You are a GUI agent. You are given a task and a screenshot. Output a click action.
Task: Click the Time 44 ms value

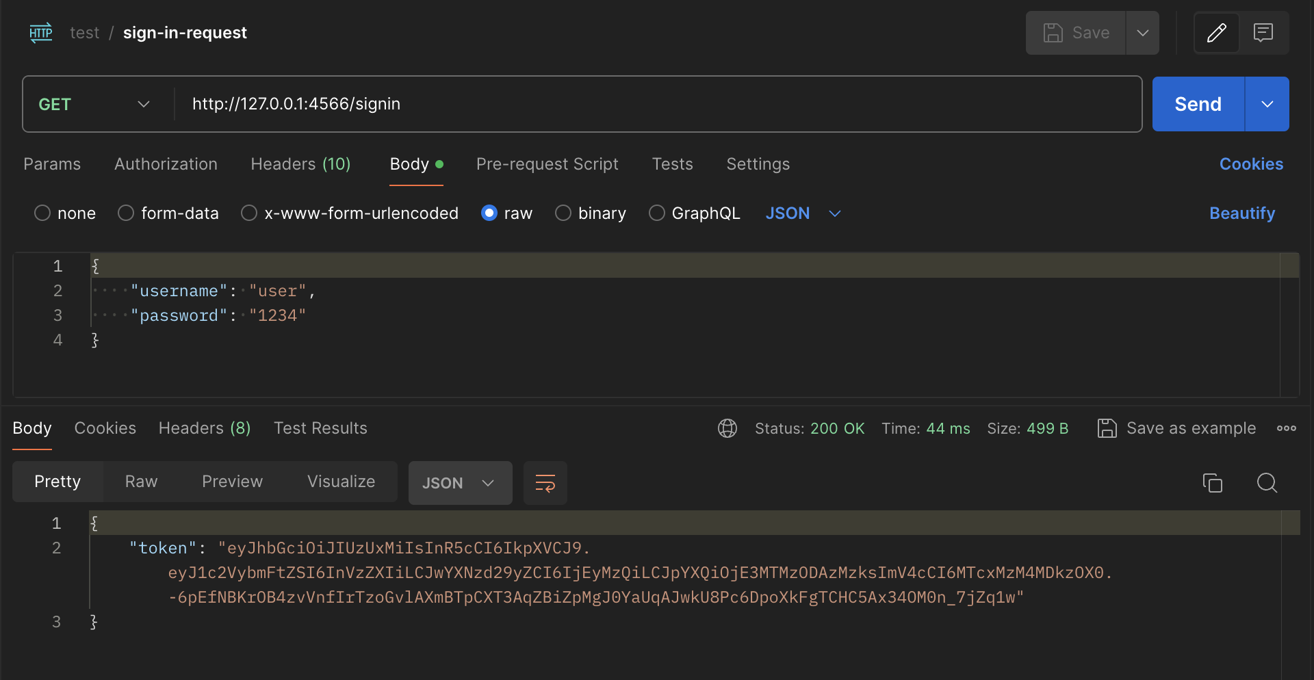(x=948, y=428)
